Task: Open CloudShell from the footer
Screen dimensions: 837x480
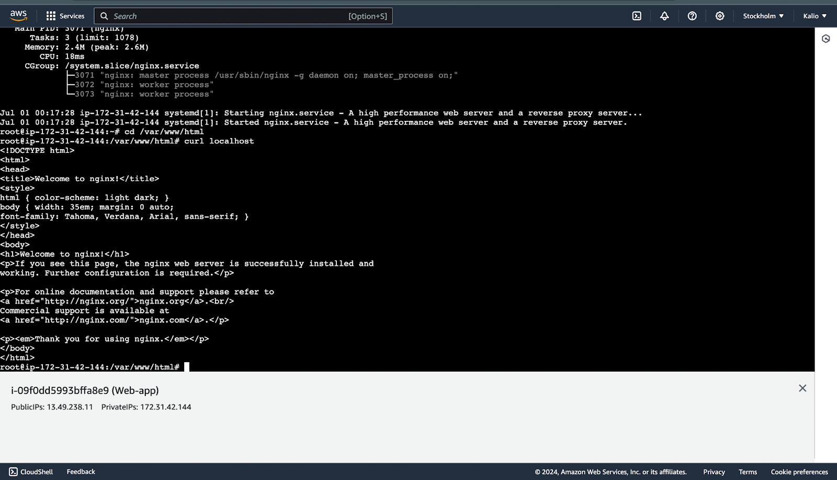Action: (31, 472)
